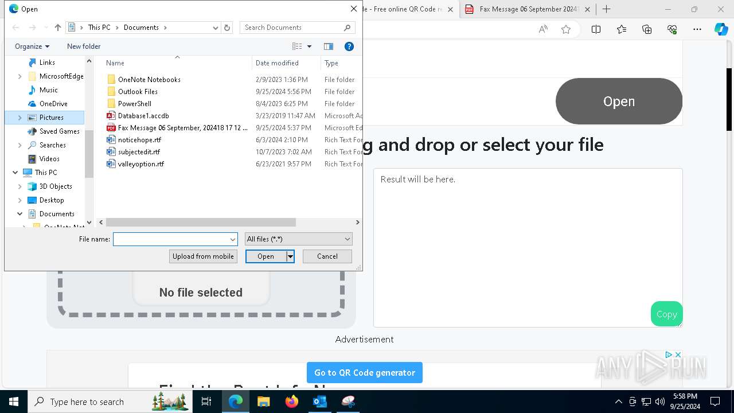This screenshot has height=413, width=734.
Task: Click Read aloud icon in Edge toolbar
Action: click(543, 29)
